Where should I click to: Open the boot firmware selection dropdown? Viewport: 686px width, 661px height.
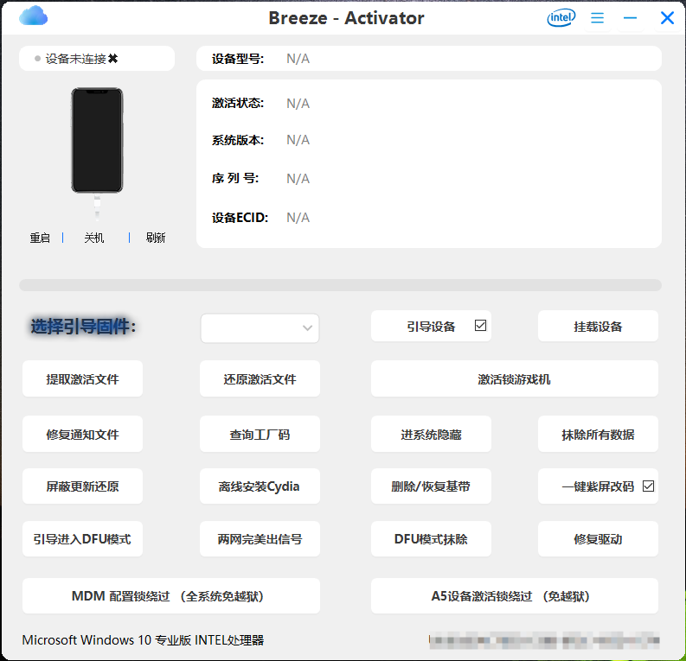(x=260, y=328)
